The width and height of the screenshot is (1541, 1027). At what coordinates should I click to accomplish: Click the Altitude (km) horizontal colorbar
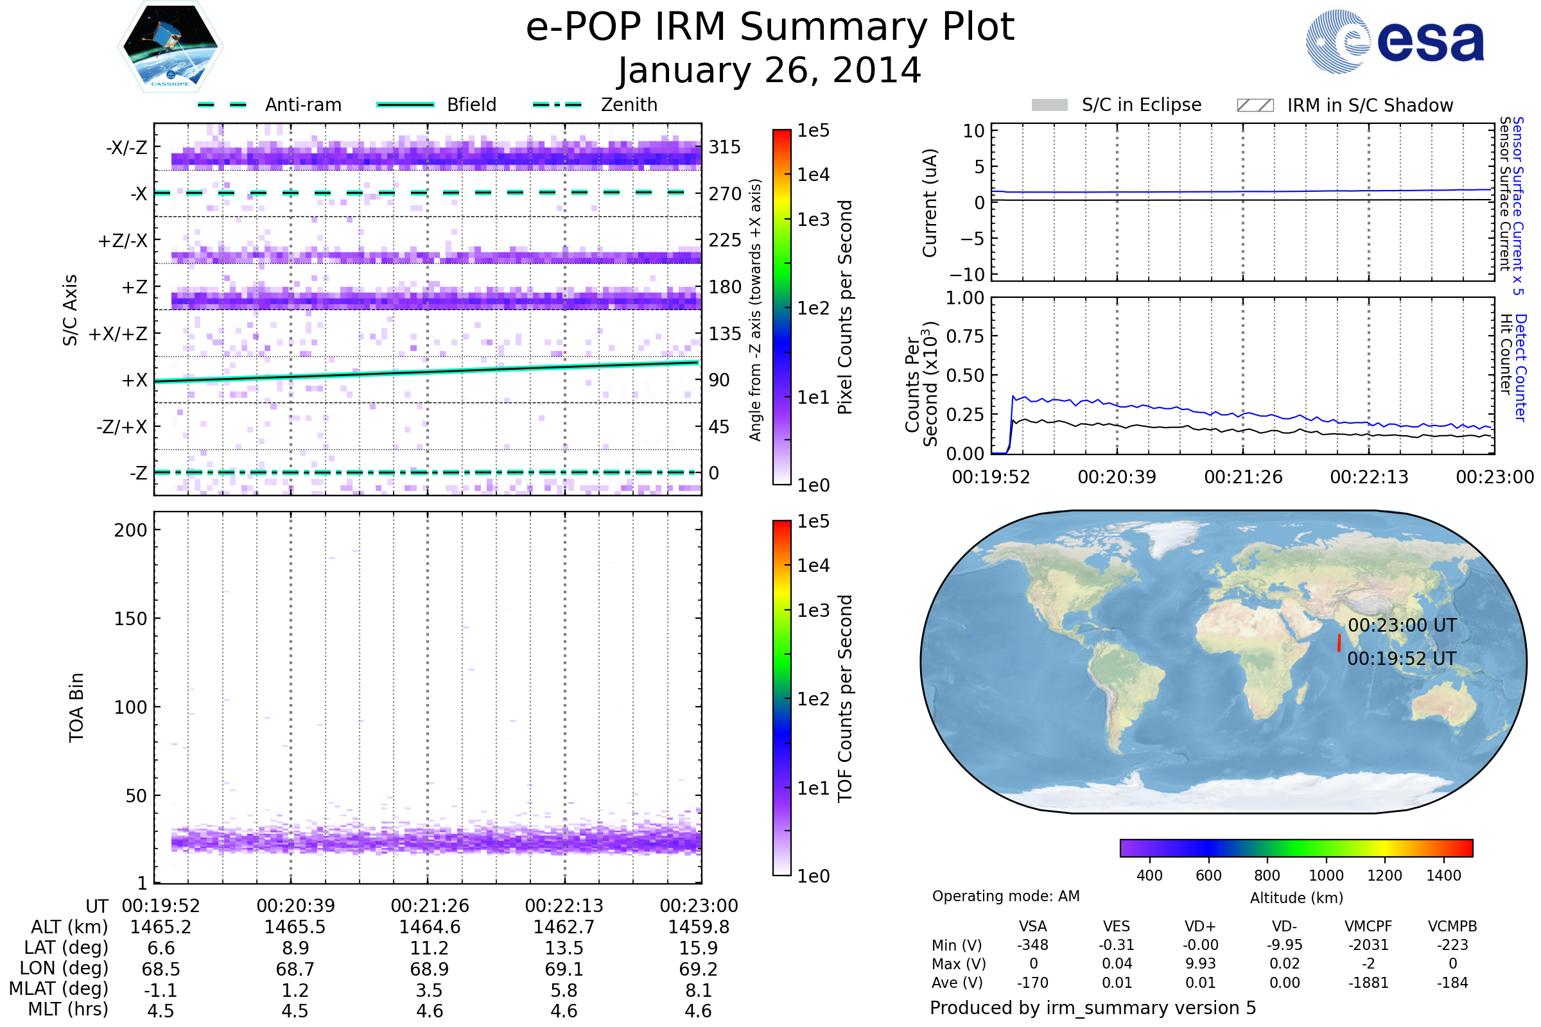[x=1296, y=847]
